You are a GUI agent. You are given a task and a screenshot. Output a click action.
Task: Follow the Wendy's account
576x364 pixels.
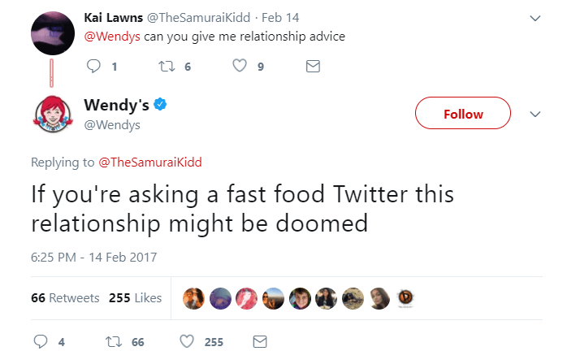463,114
